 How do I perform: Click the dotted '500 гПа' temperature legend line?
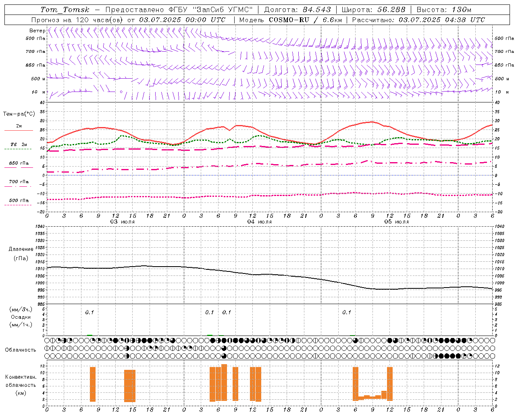coord(18,205)
